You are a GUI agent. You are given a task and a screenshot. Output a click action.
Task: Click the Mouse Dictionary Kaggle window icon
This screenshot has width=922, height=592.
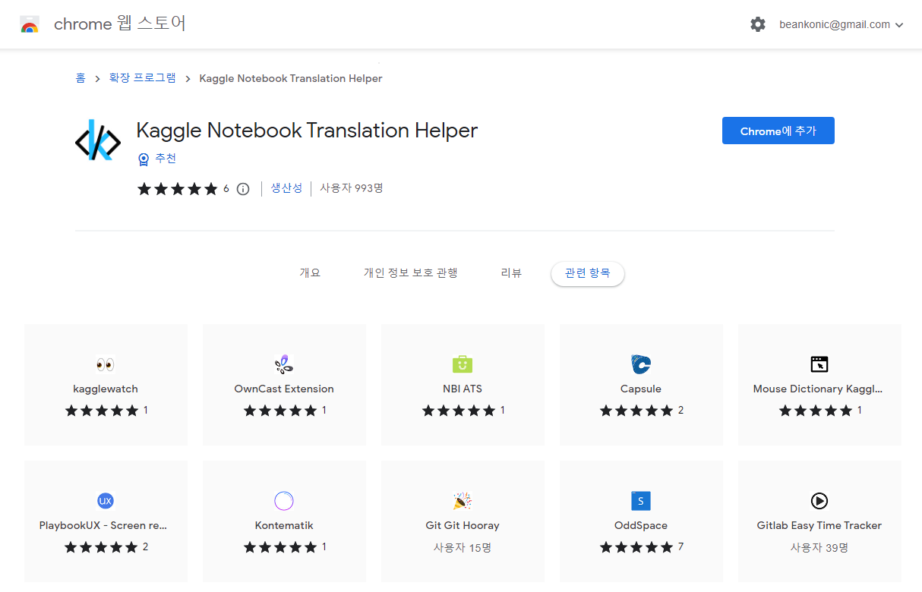pyautogui.click(x=819, y=364)
